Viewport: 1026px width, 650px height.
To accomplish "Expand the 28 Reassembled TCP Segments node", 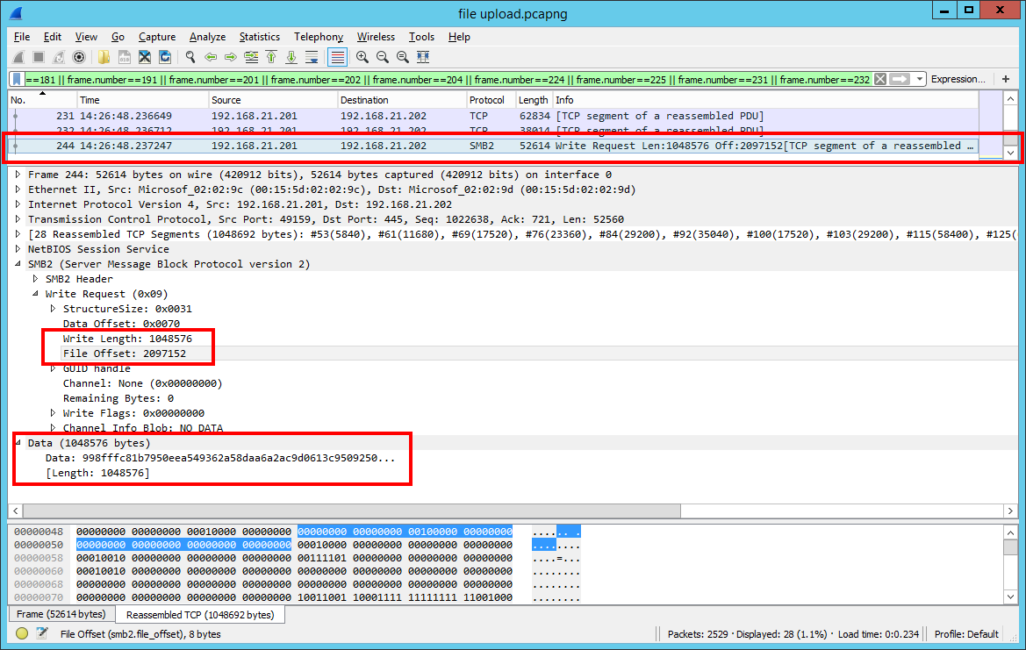I will pos(18,234).
